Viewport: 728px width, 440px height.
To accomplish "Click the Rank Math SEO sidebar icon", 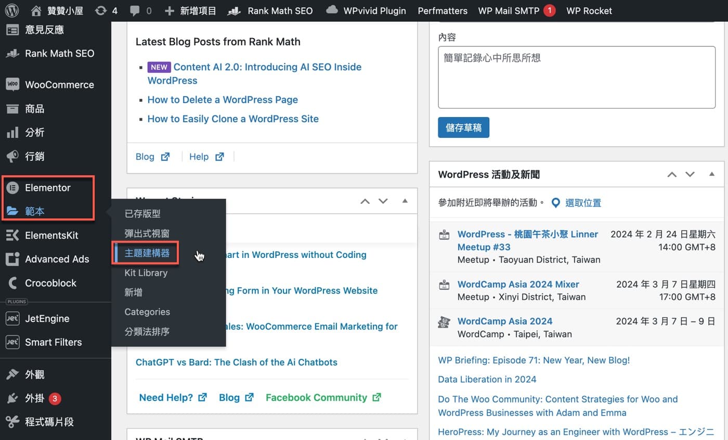I will [12, 53].
